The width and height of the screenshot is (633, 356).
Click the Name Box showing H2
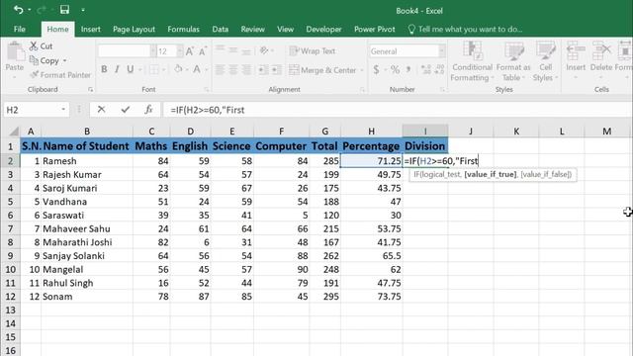(x=32, y=110)
